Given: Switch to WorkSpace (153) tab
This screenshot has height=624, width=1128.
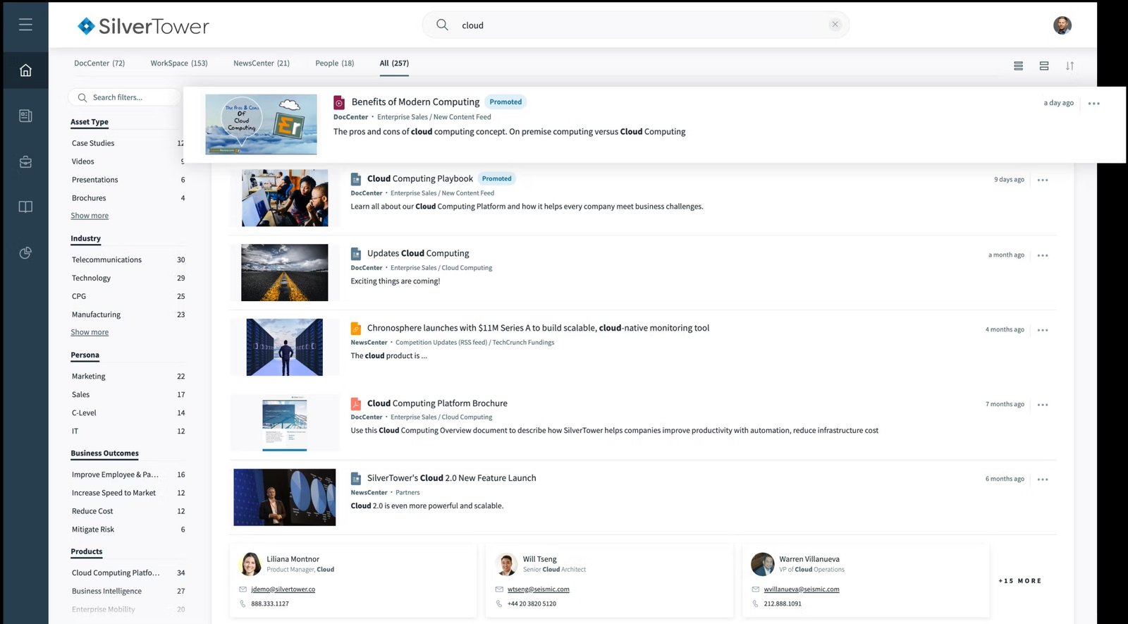Looking at the screenshot, I should [179, 63].
